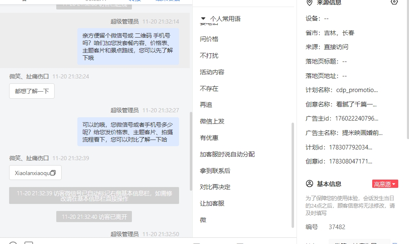Click the 基本信息 section heading
Viewport: 409px width, 244px height.
point(329,184)
